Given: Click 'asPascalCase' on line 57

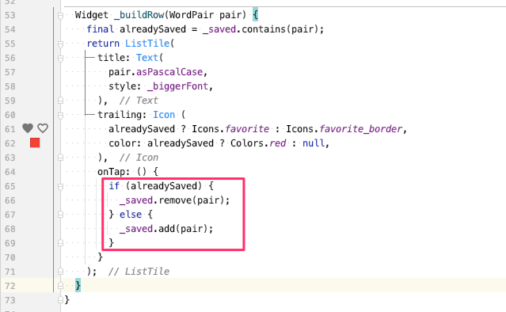Looking at the screenshot, I should 169,72.
